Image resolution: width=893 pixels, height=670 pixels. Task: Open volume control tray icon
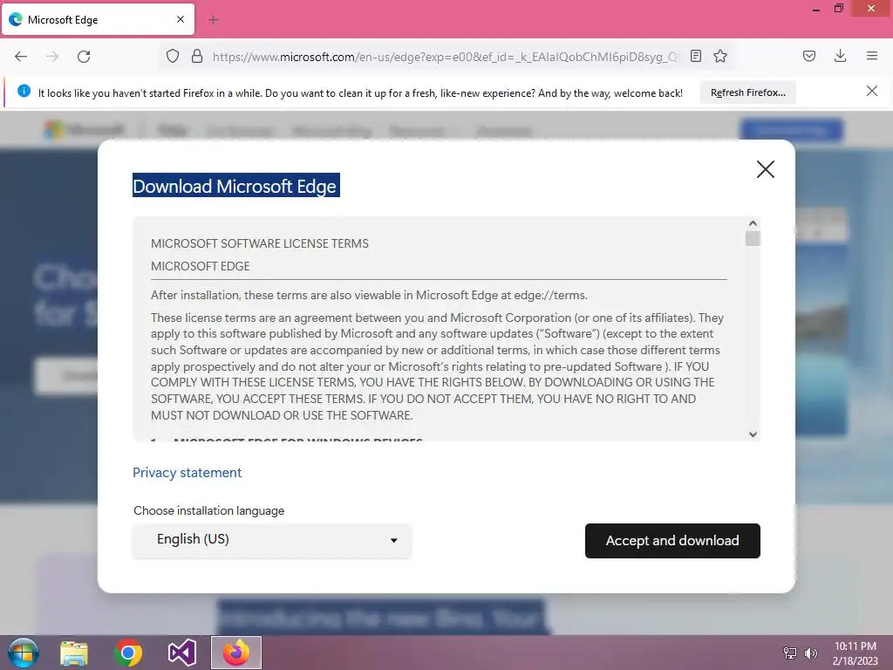pyautogui.click(x=810, y=653)
